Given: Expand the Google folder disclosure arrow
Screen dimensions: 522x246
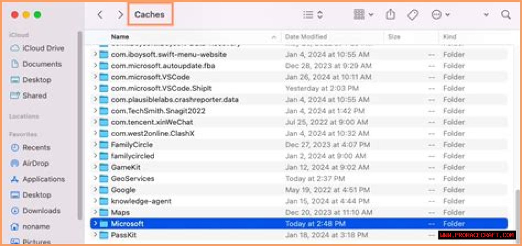Looking at the screenshot, I should (x=95, y=190).
